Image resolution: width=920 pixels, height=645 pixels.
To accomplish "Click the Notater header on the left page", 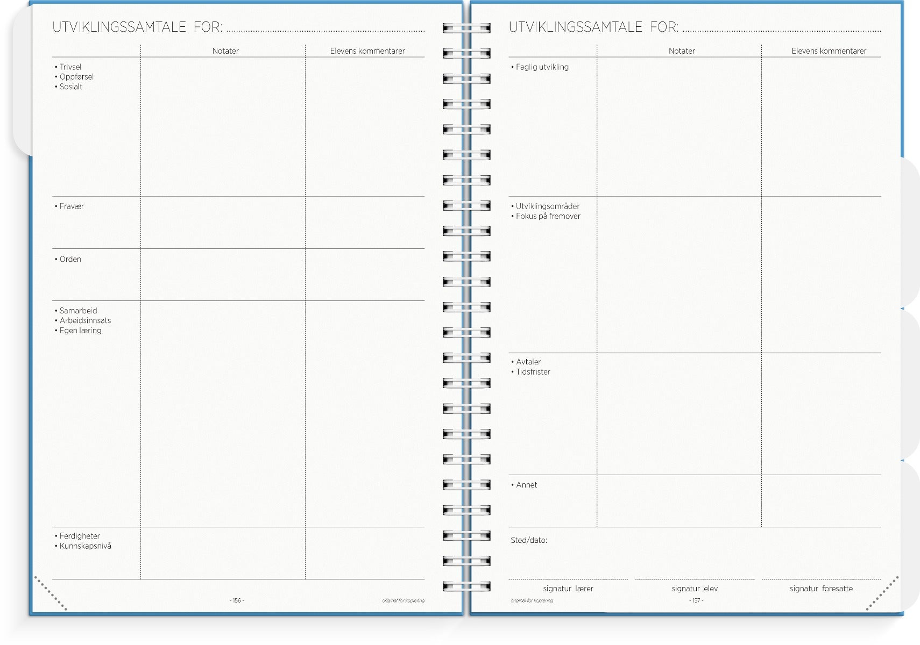I will pos(225,51).
